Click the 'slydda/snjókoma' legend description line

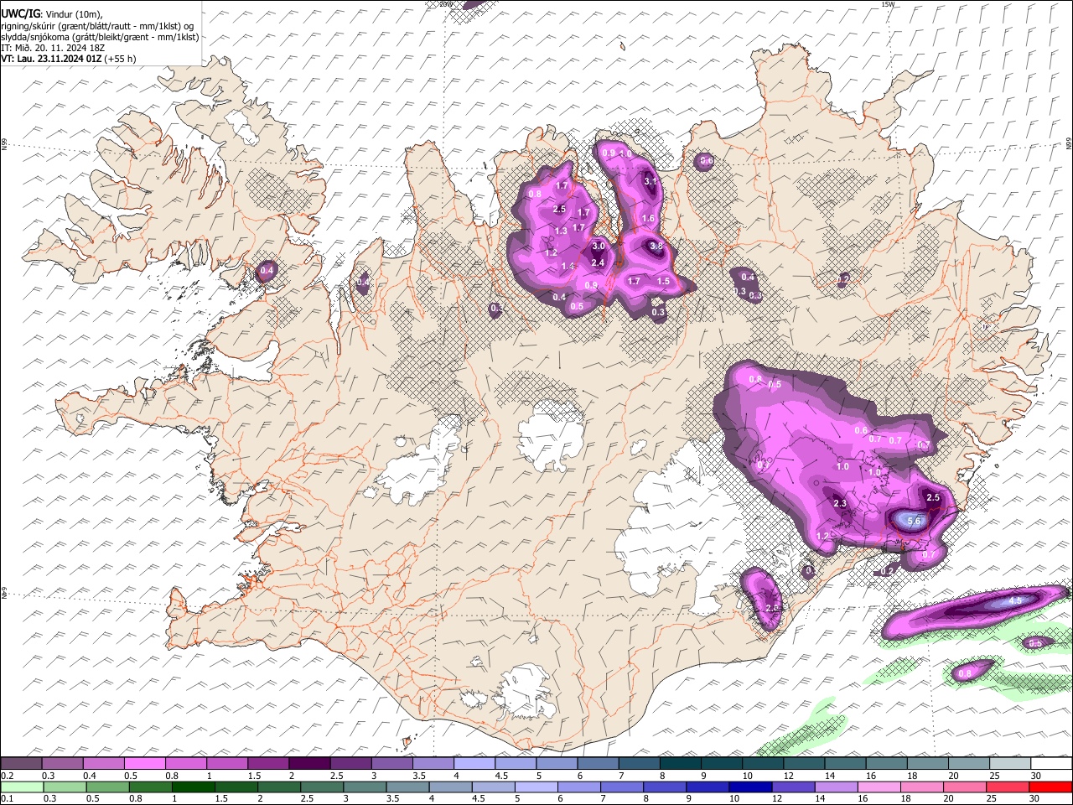pos(100,37)
